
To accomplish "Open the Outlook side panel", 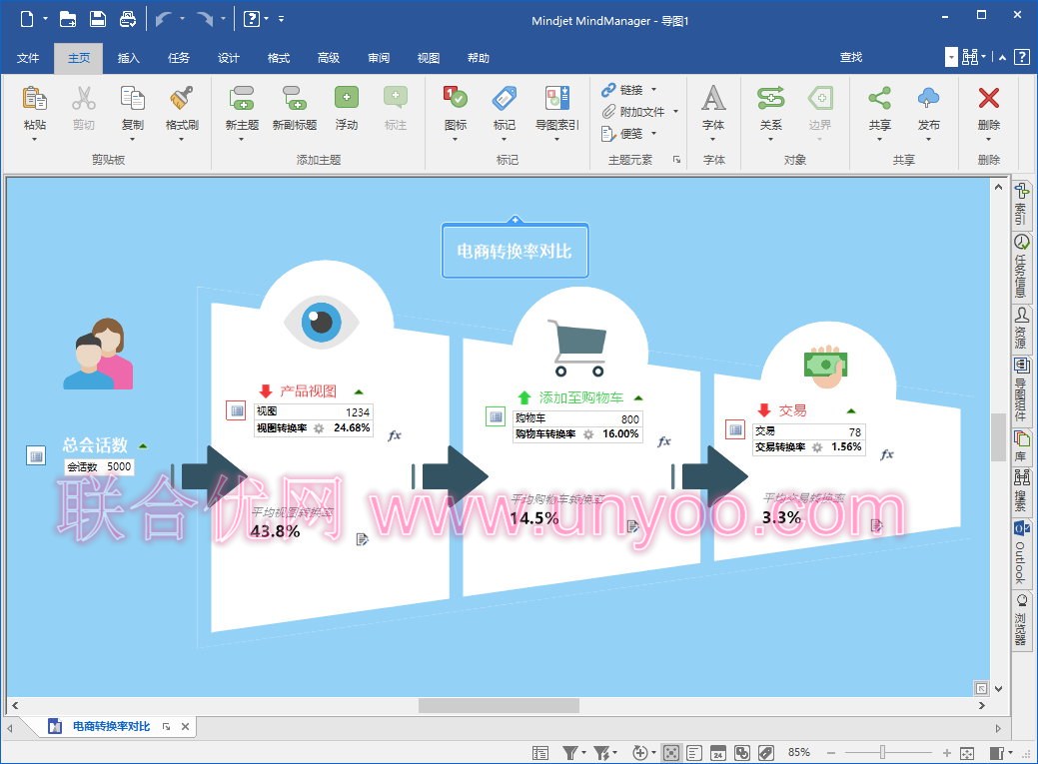I will click(x=1021, y=551).
